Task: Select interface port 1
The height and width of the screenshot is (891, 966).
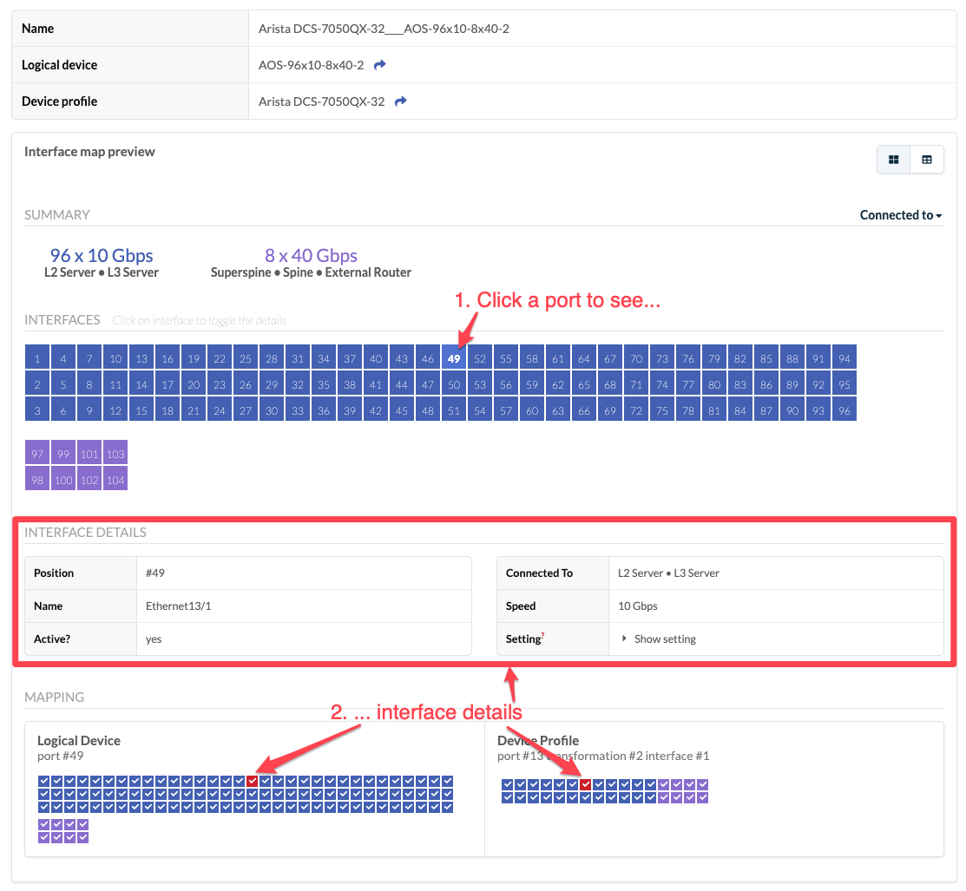Action: (37, 358)
